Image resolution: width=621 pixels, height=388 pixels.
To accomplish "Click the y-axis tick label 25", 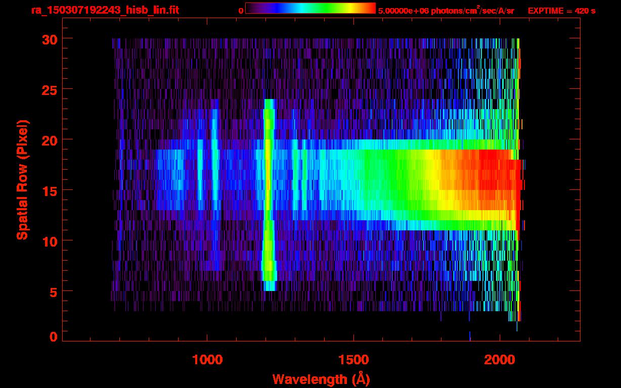I will (x=49, y=89).
